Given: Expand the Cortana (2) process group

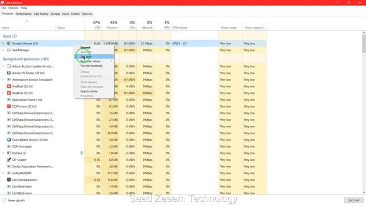Looking at the screenshot, I should coord(3,153).
